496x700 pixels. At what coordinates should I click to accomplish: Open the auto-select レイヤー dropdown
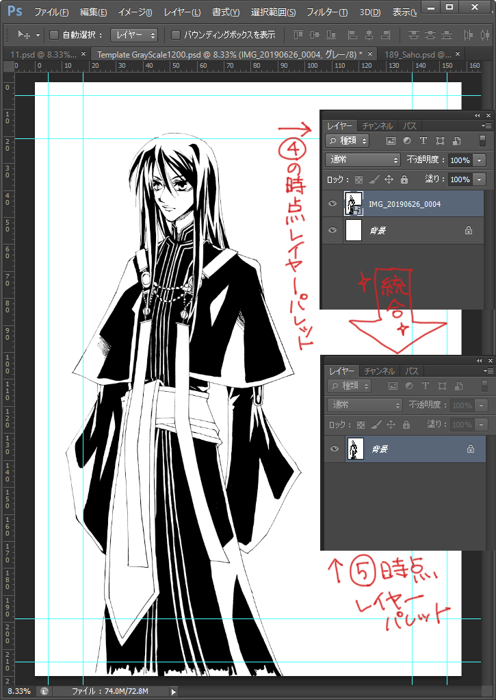(x=134, y=35)
